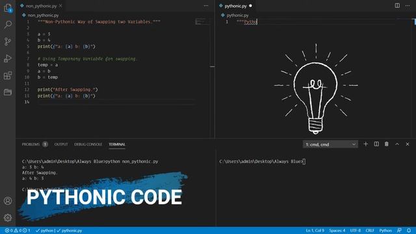
Task: Split the terminal
Action: [376, 144]
